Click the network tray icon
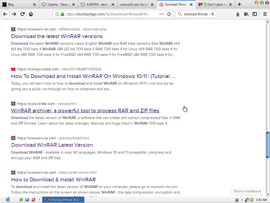The height and width of the screenshot is (203, 270). (x=247, y=200)
